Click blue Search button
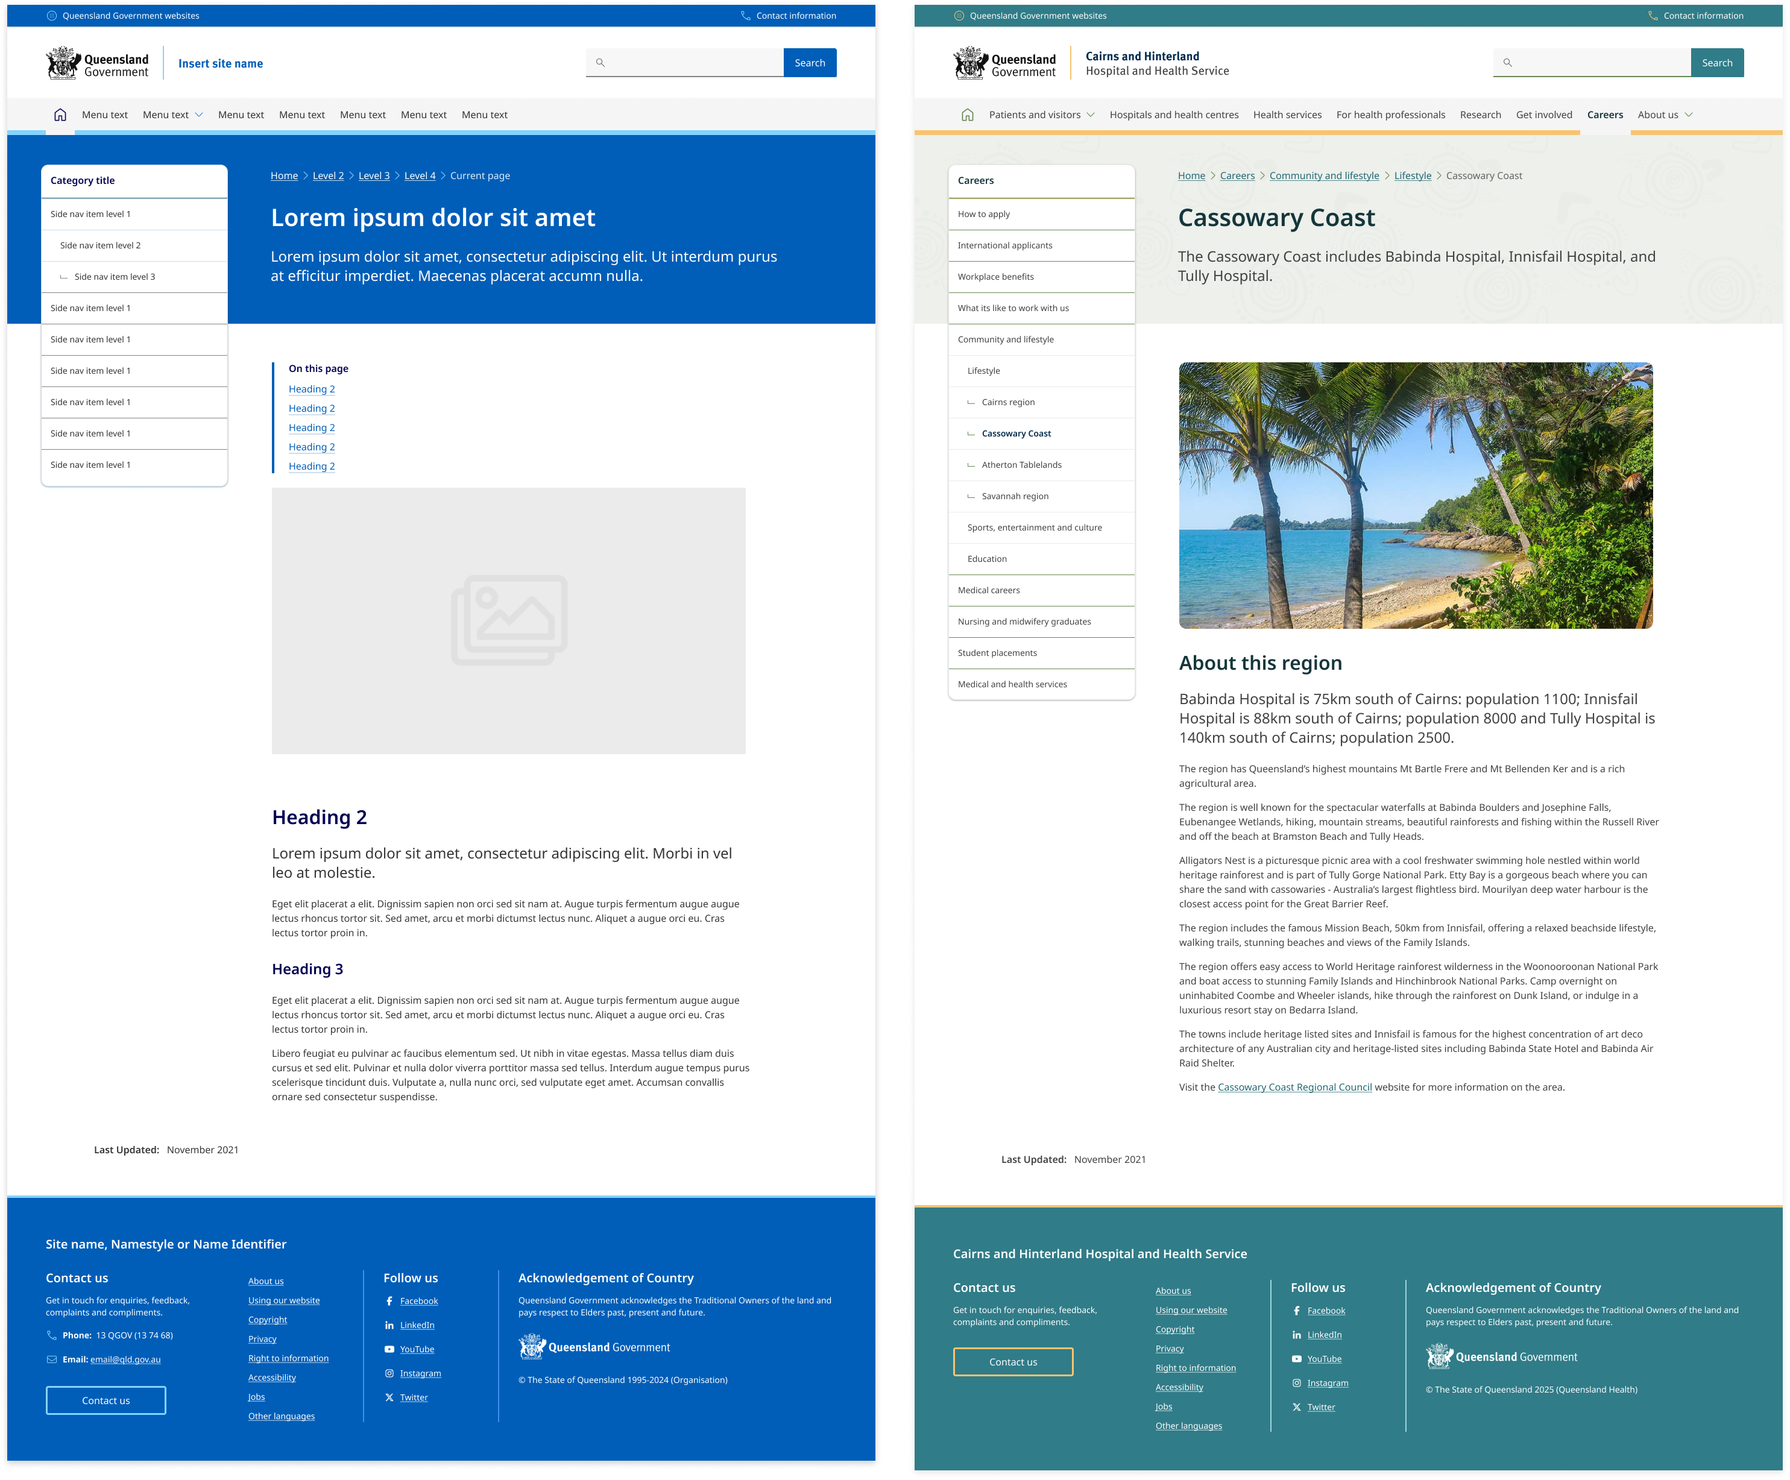Viewport: 1790px width, 1480px height. coord(810,62)
